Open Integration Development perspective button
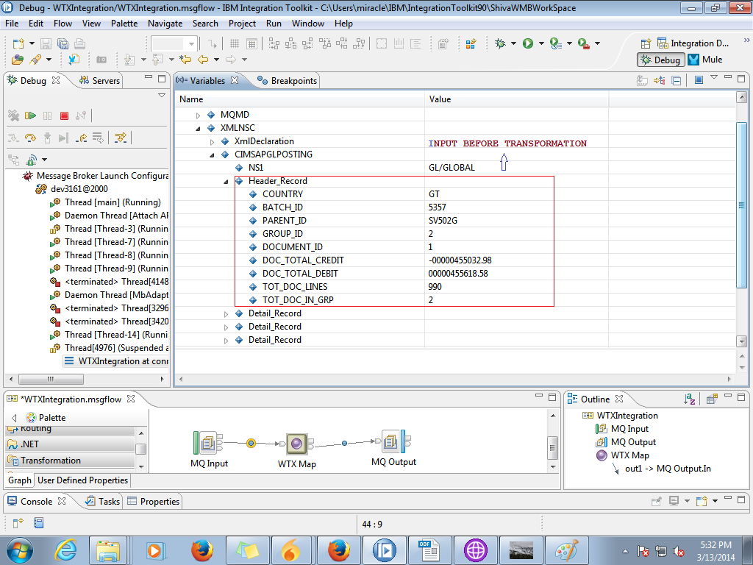 coord(693,43)
